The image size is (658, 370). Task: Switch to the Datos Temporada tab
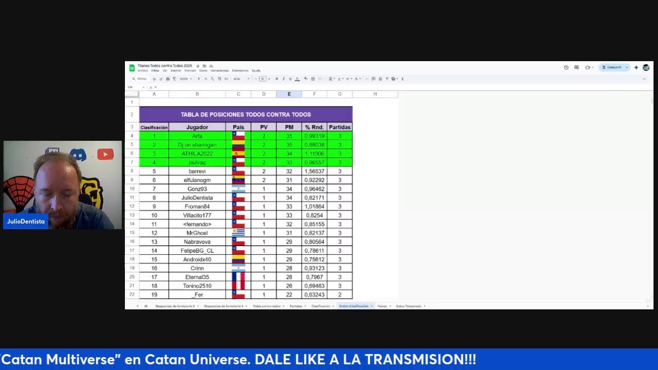click(409, 306)
